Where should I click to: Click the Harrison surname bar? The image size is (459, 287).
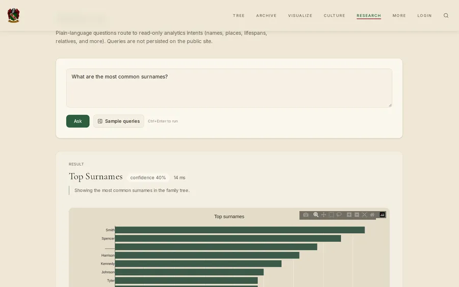click(207, 255)
